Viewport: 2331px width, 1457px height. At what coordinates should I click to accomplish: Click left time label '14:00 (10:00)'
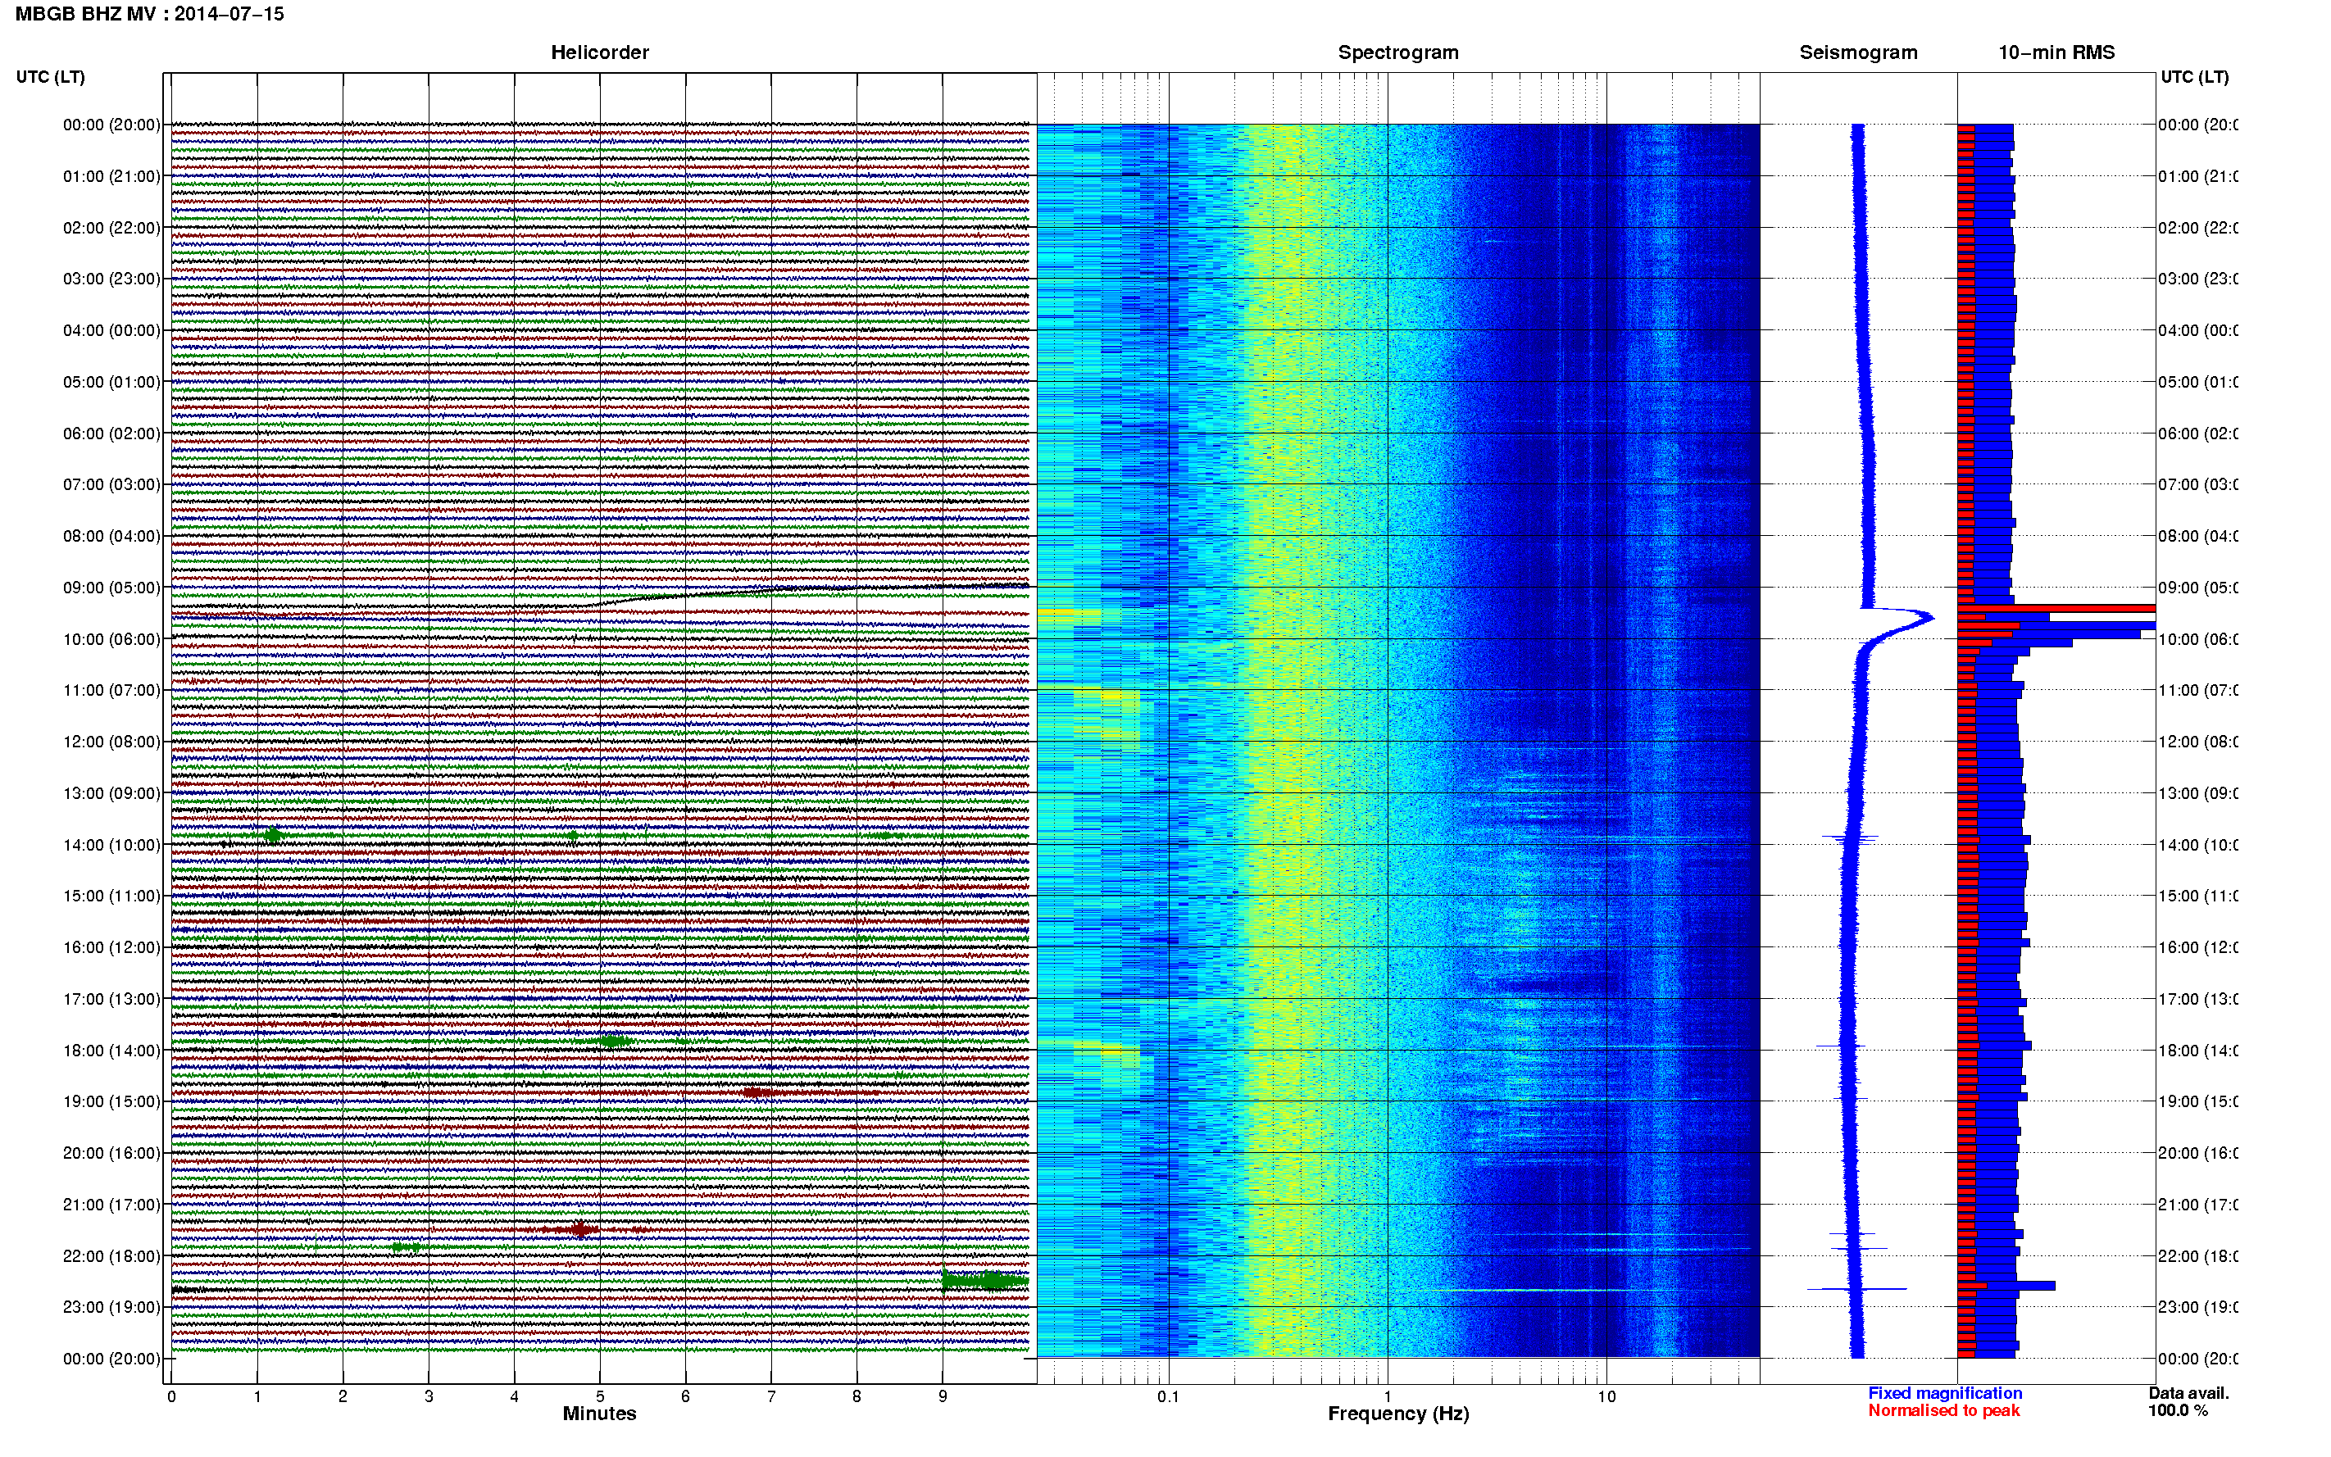tap(111, 845)
